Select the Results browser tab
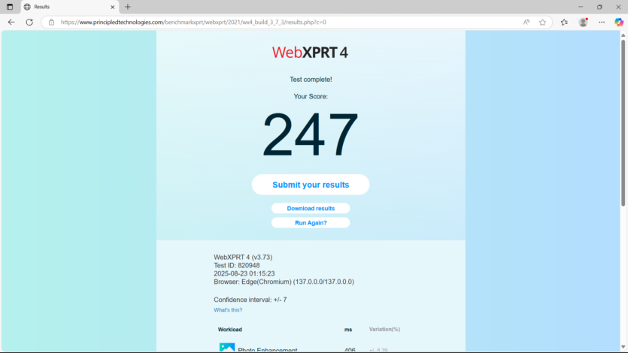628x353 pixels. coord(70,7)
